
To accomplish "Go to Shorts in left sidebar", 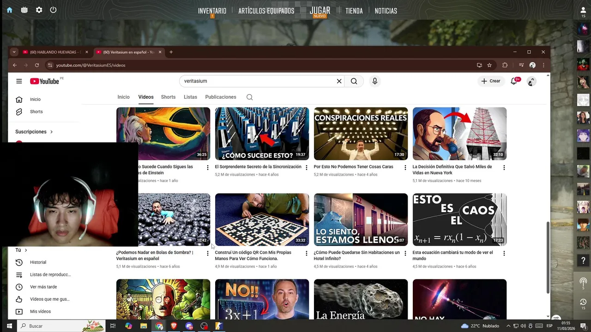I will click(x=36, y=112).
